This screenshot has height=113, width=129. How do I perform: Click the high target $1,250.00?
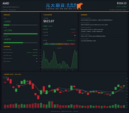(x=73, y=29)
